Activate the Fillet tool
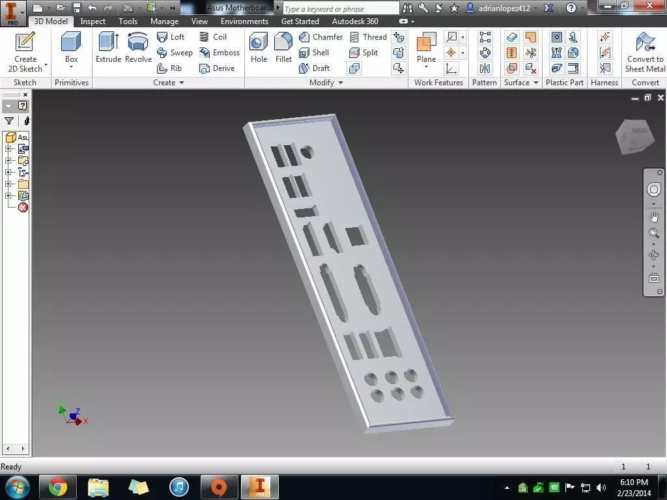The width and height of the screenshot is (667, 500). pos(283,48)
